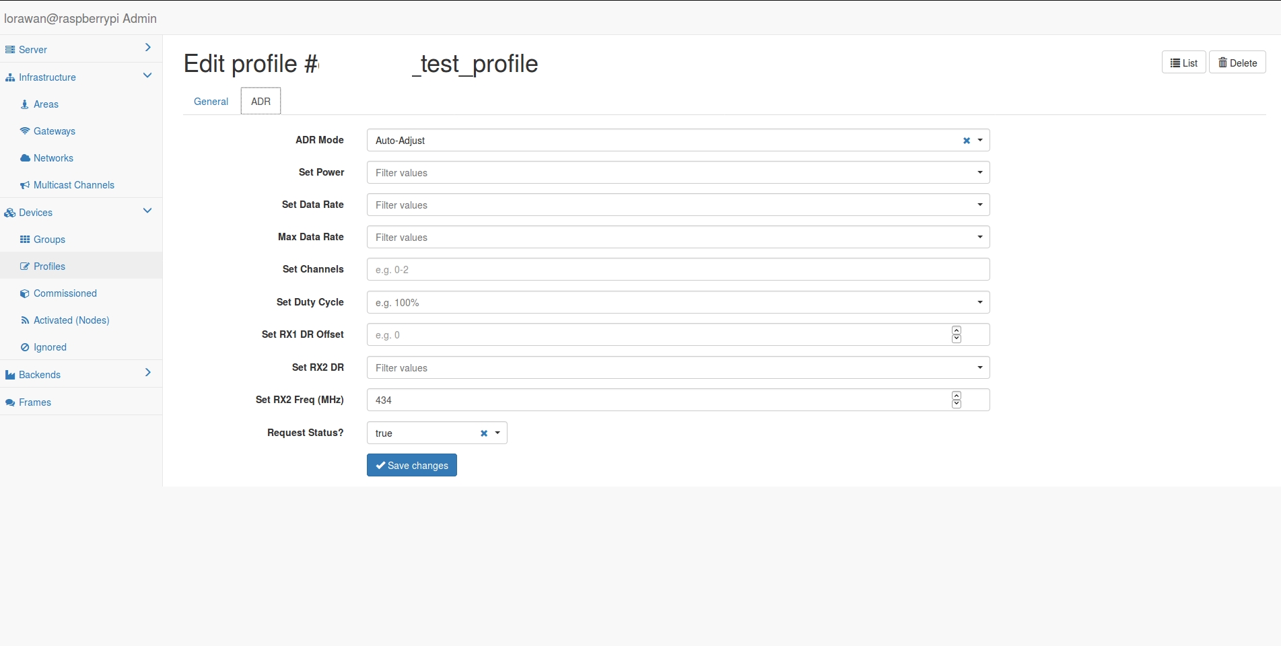Open the Set Power filter dropdown
Screen dimensions: 1281x646
click(980, 172)
